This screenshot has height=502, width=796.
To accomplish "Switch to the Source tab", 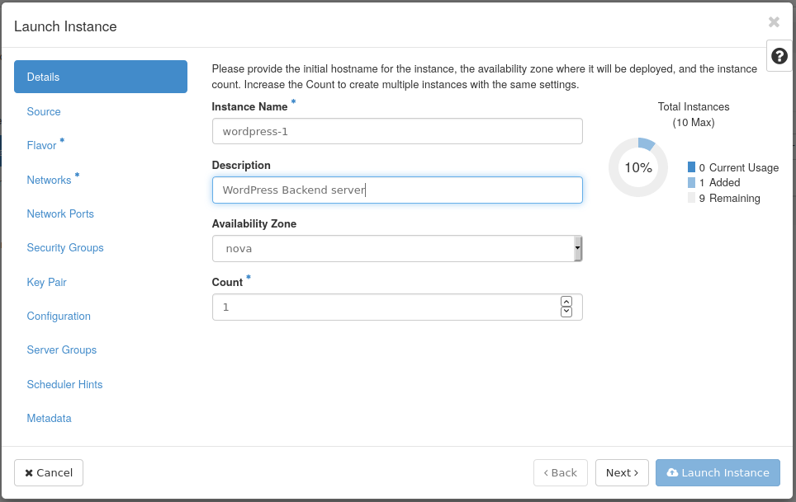I will tap(44, 111).
